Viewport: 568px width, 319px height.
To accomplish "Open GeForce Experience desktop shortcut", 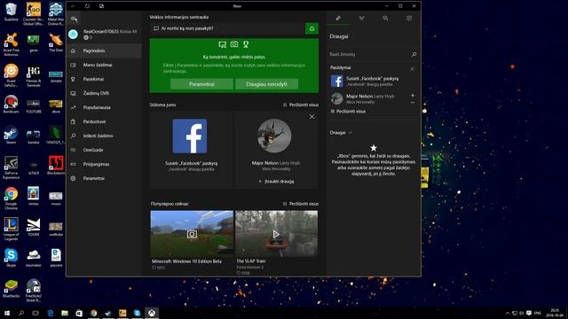I will (x=11, y=167).
